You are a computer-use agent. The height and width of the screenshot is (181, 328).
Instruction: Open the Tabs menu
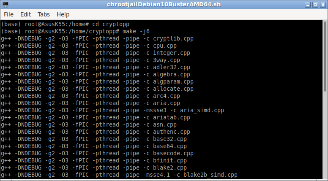click(x=44, y=14)
